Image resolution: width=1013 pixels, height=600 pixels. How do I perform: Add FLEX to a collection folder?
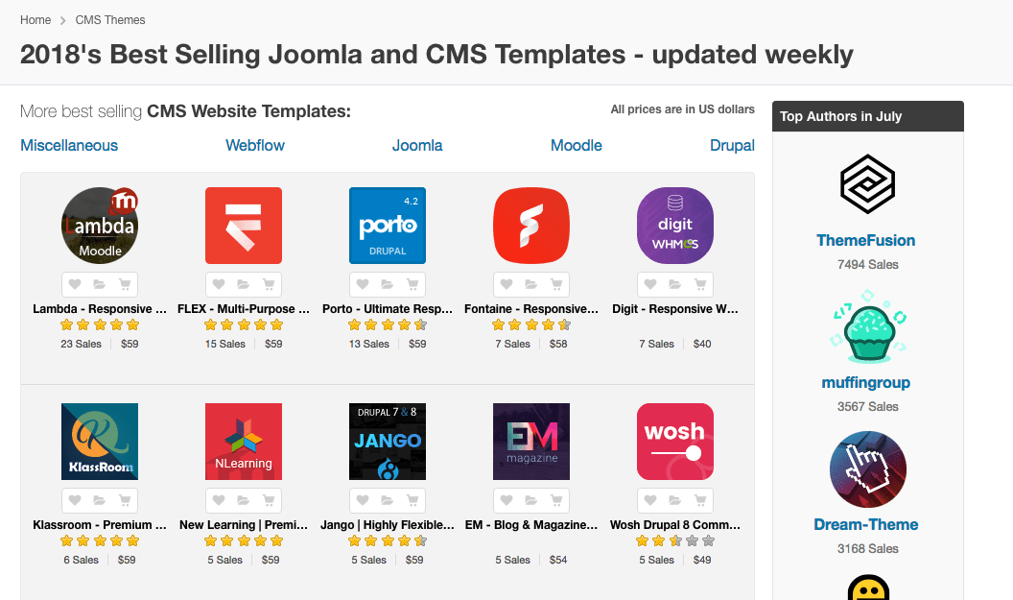[x=244, y=284]
